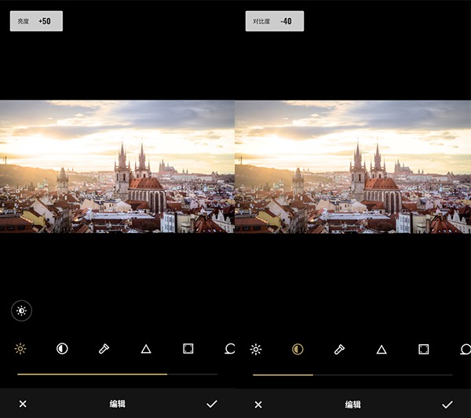Image resolution: width=471 pixels, height=418 pixels.
Task: Tap the photo preview in left panel
Action: tap(117, 166)
